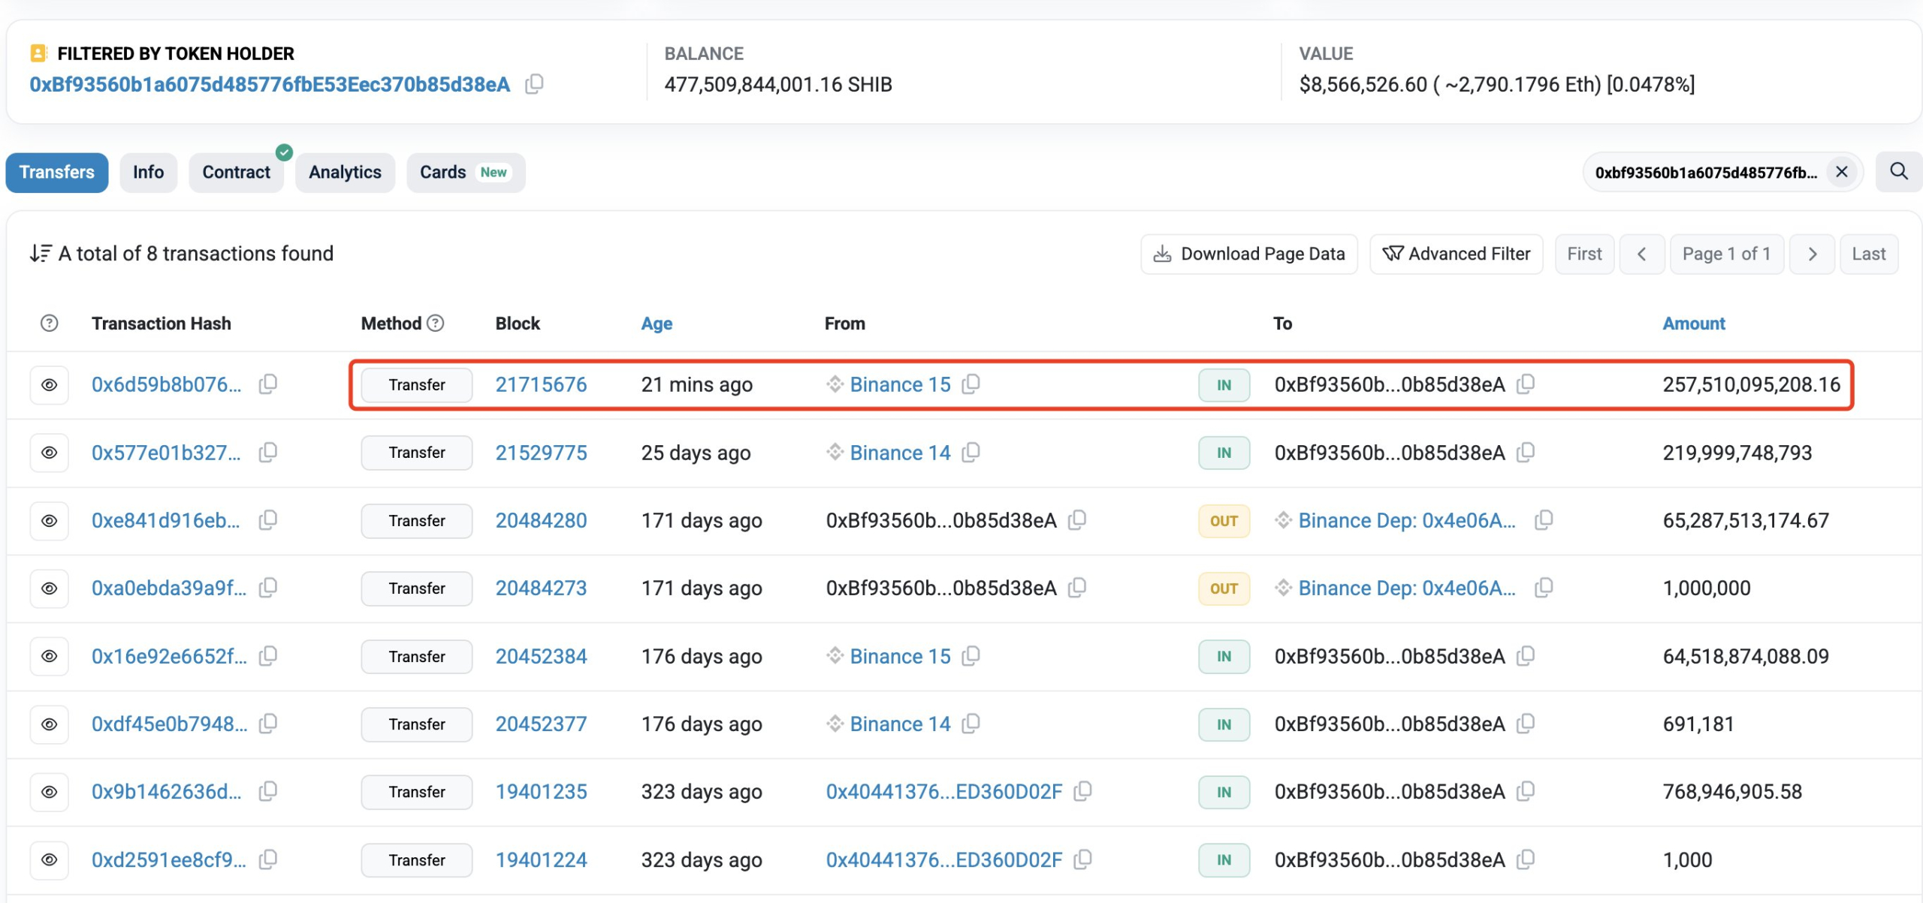Open Binance Dep: 0x4e06A link in block 20484280 row
This screenshot has width=1923, height=903.
tap(1407, 520)
